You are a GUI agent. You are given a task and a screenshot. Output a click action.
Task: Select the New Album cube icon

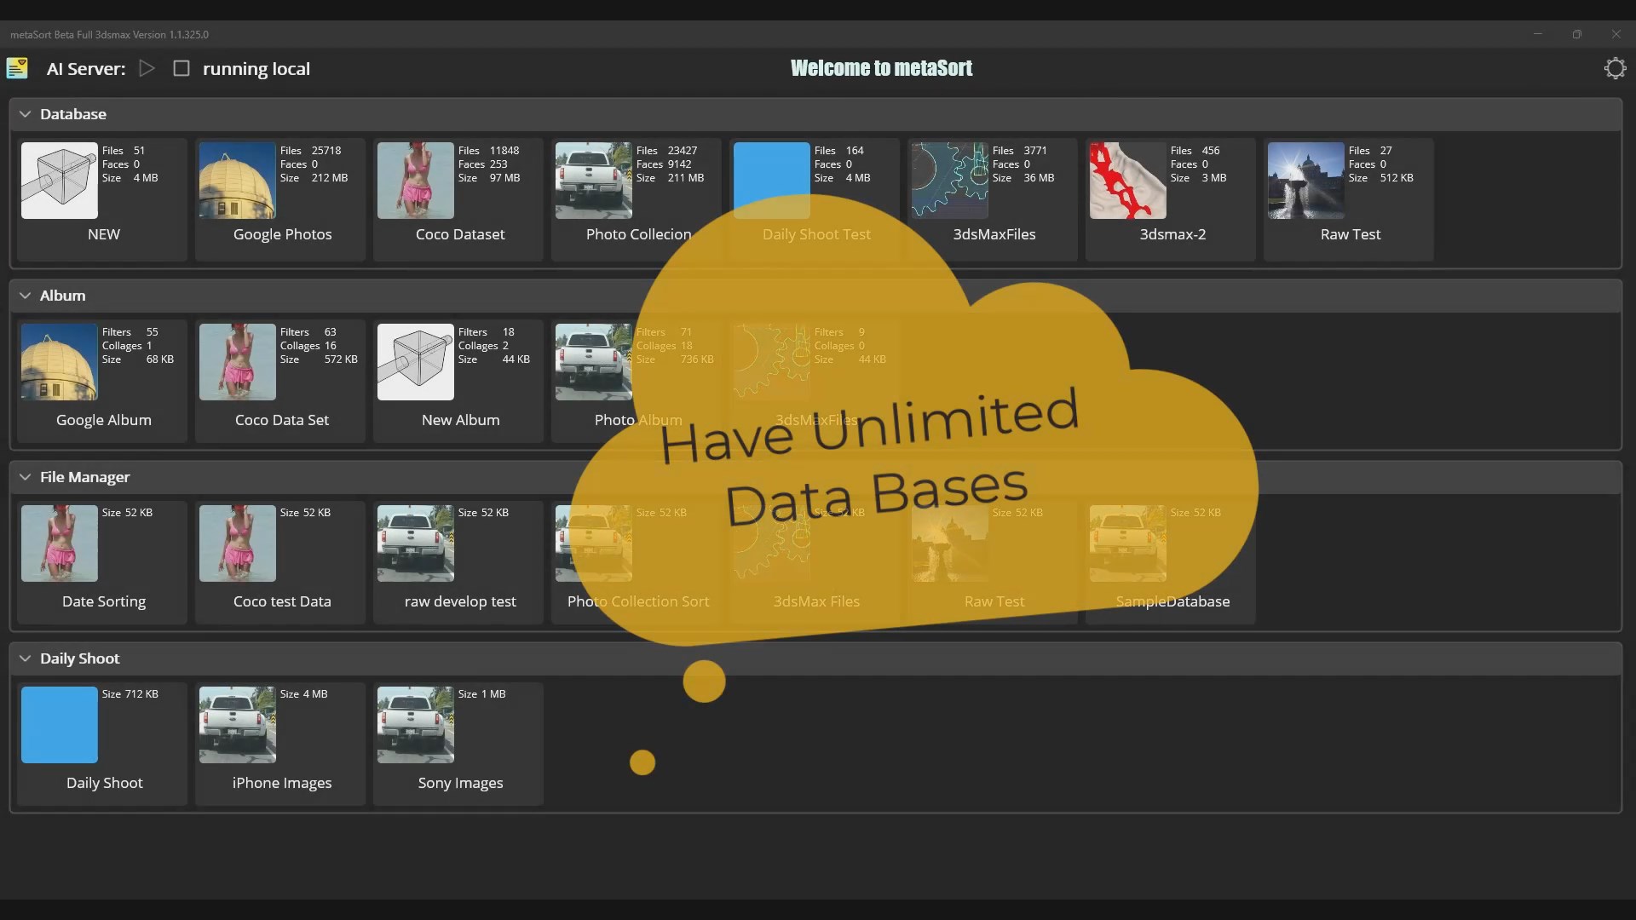(416, 362)
